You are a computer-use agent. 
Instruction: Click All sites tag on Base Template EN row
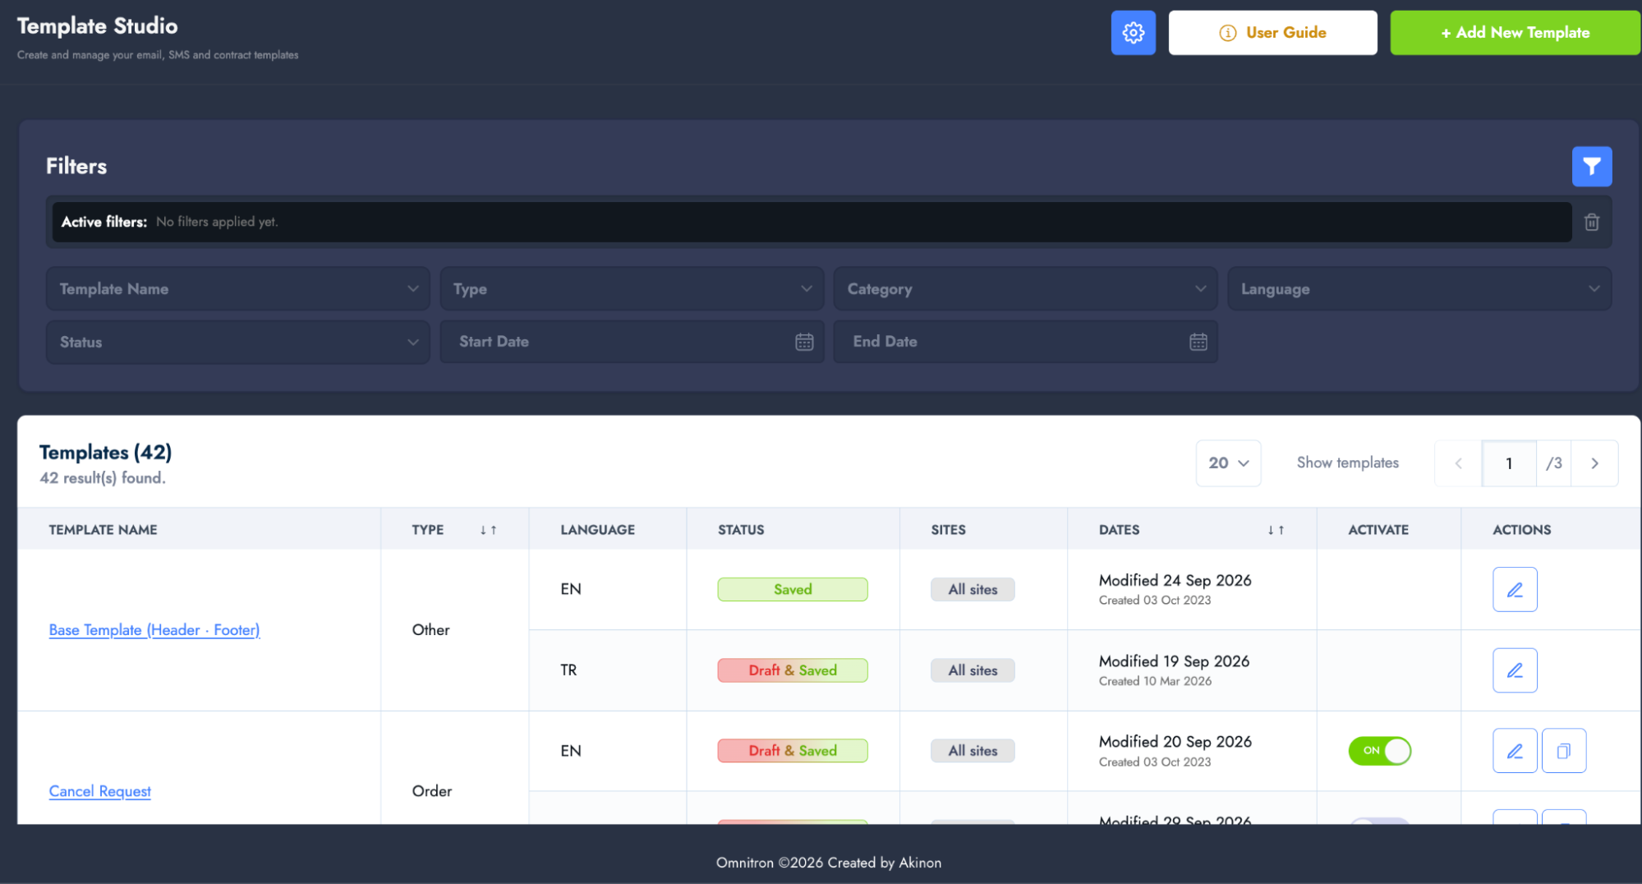point(973,589)
